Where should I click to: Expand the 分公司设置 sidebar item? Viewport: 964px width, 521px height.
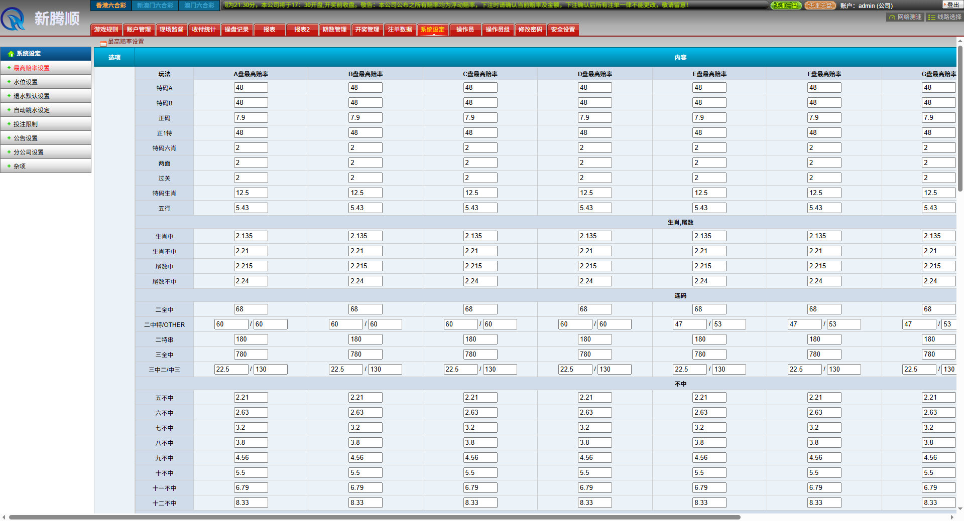pyautogui.click(x=28, y=152)
